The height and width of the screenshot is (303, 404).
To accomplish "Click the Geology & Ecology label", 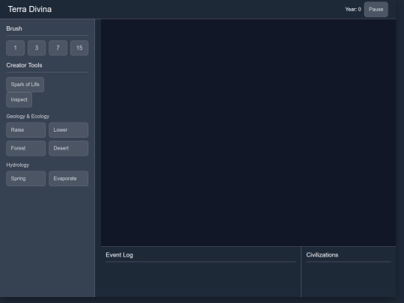I will 28,117.
